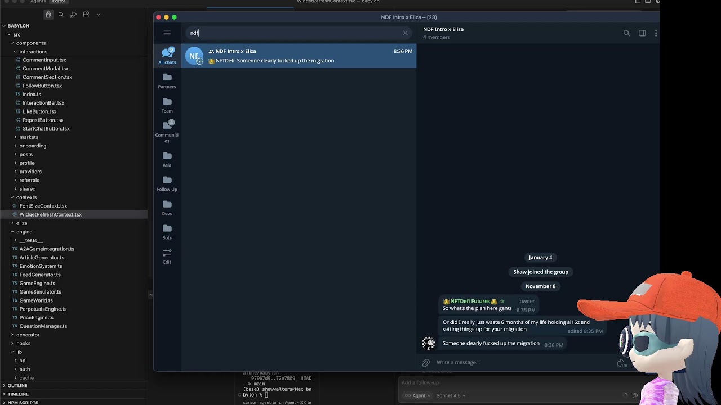This screenshot has height=405, width=721.
Task: Click the attach file paperclip icon
Action: pos(426,363)
